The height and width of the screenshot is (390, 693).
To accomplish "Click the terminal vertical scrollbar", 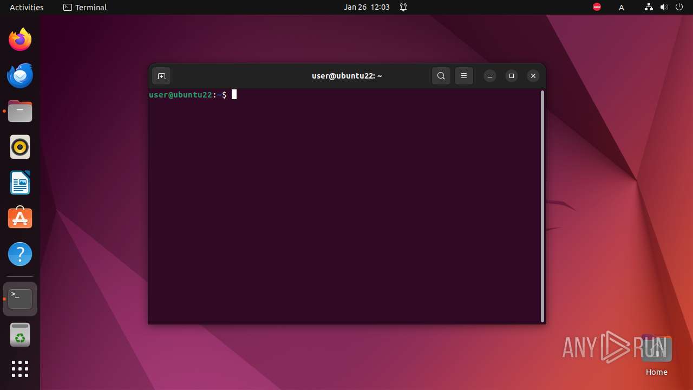I will 542,206.
